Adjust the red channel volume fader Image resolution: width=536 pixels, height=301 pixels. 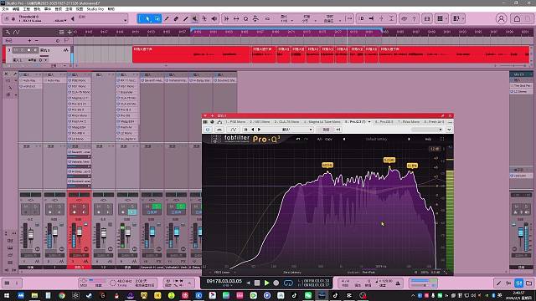(80, 232)
